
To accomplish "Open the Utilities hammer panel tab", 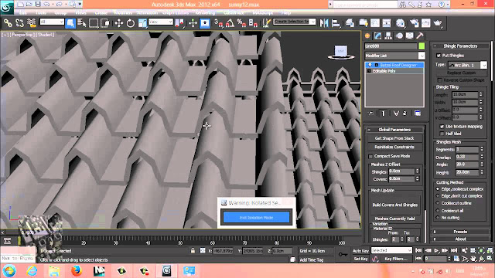I will [420, 36].
